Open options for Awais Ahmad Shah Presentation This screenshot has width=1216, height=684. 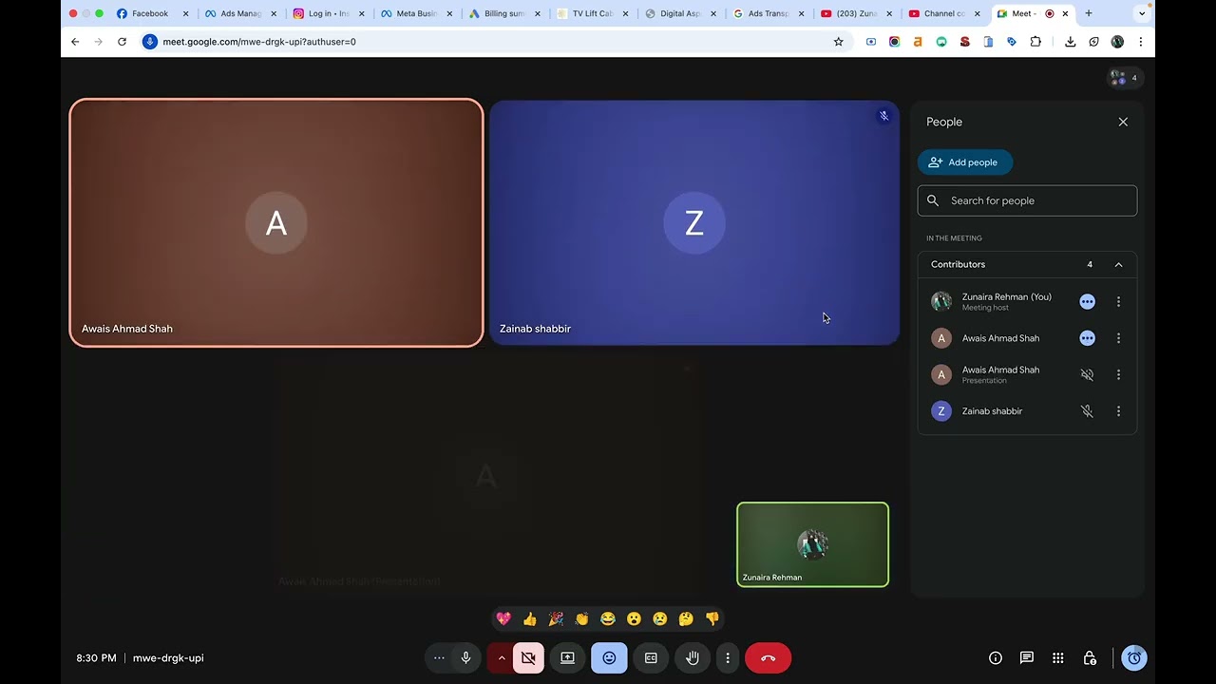point(1118,374)
